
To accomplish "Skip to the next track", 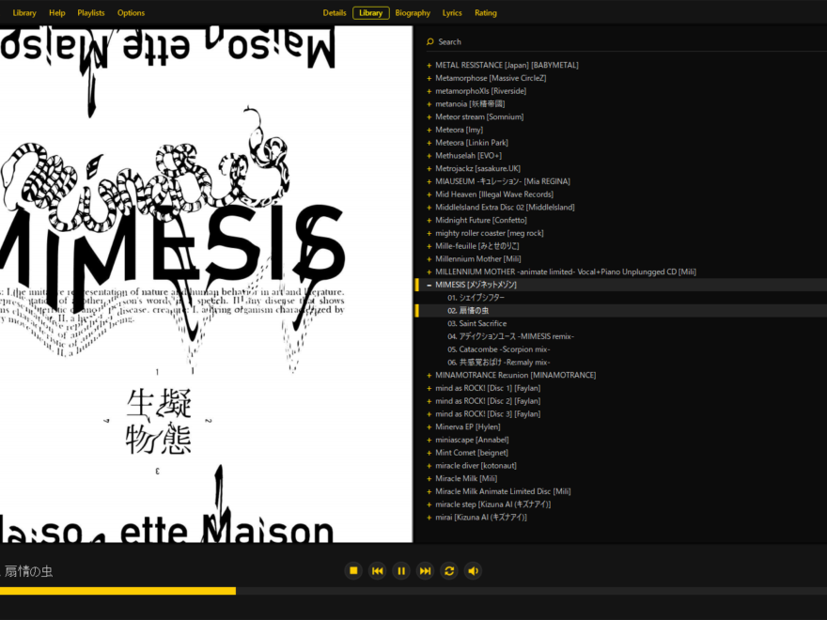I will coord(425,570).
